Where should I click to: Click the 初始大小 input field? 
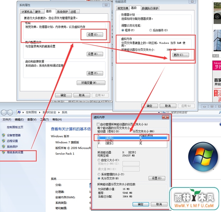(x=131, y=164)
